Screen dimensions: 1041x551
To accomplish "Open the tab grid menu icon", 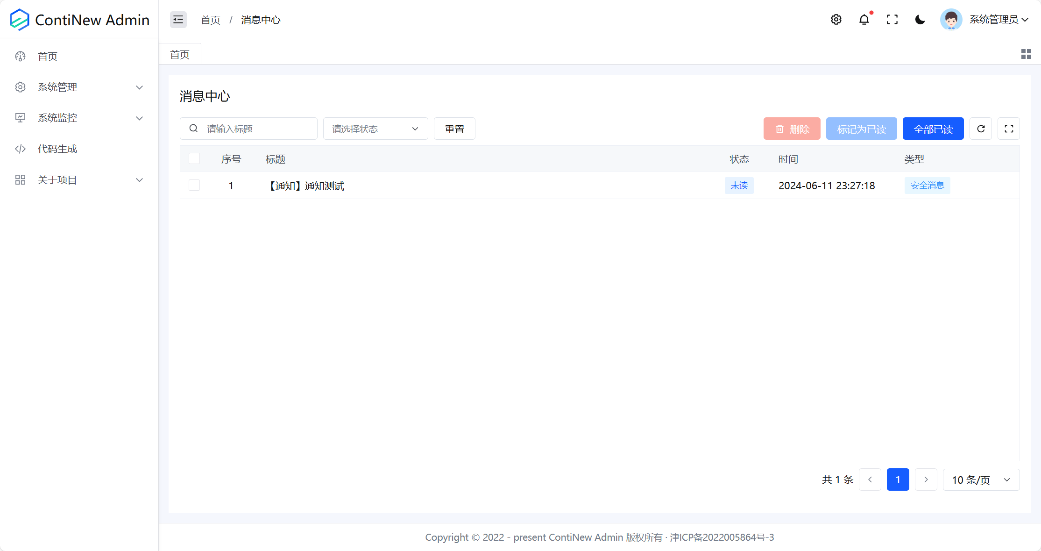I will pos(1026,54).
